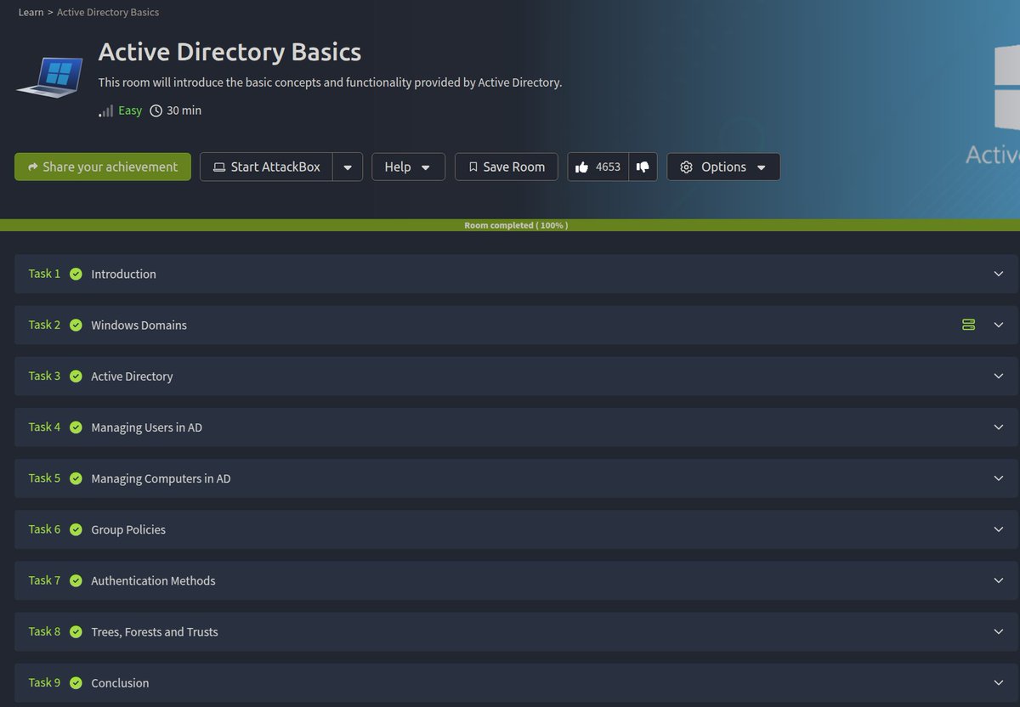Click Task 7 green completion checkmark
This screenshot has height=707, width=1020.
(x=76, y=580)
